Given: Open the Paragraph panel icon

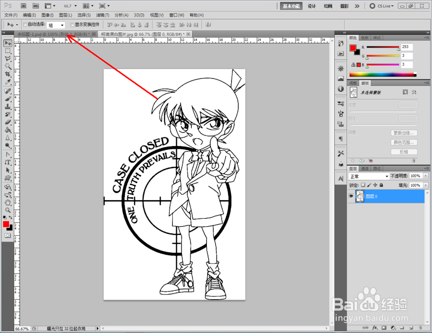Looking at the screenshot, I should (x=341, y=139).
